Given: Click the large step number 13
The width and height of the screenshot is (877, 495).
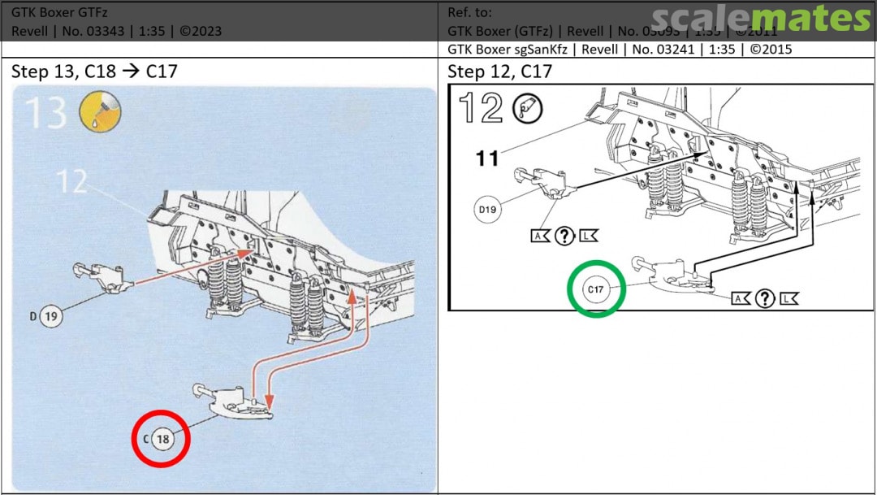Looking at the screenshot, I should [x=45, y=111].
